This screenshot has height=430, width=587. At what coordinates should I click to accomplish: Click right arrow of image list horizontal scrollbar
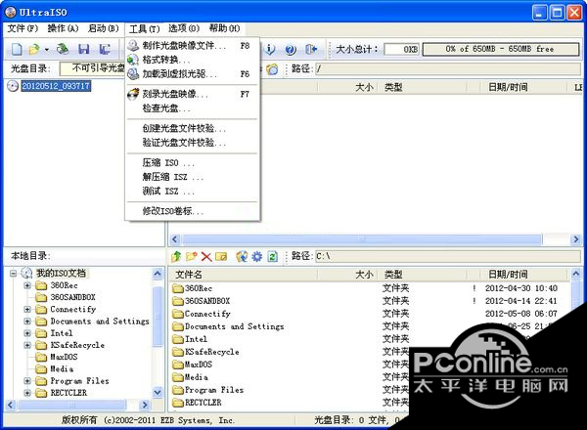coord(576,239)
